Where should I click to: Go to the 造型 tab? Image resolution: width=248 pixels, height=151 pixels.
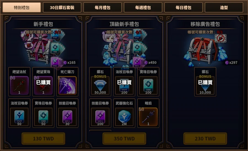pos(224,7)
